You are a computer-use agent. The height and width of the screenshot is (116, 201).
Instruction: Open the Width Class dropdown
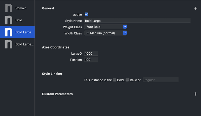pyautogui.click(x=106, y=33)
